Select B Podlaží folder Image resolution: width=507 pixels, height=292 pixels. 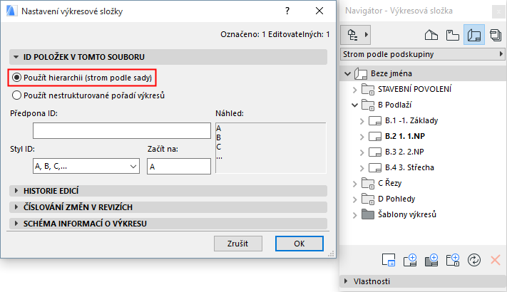click(x=395, y=105)
